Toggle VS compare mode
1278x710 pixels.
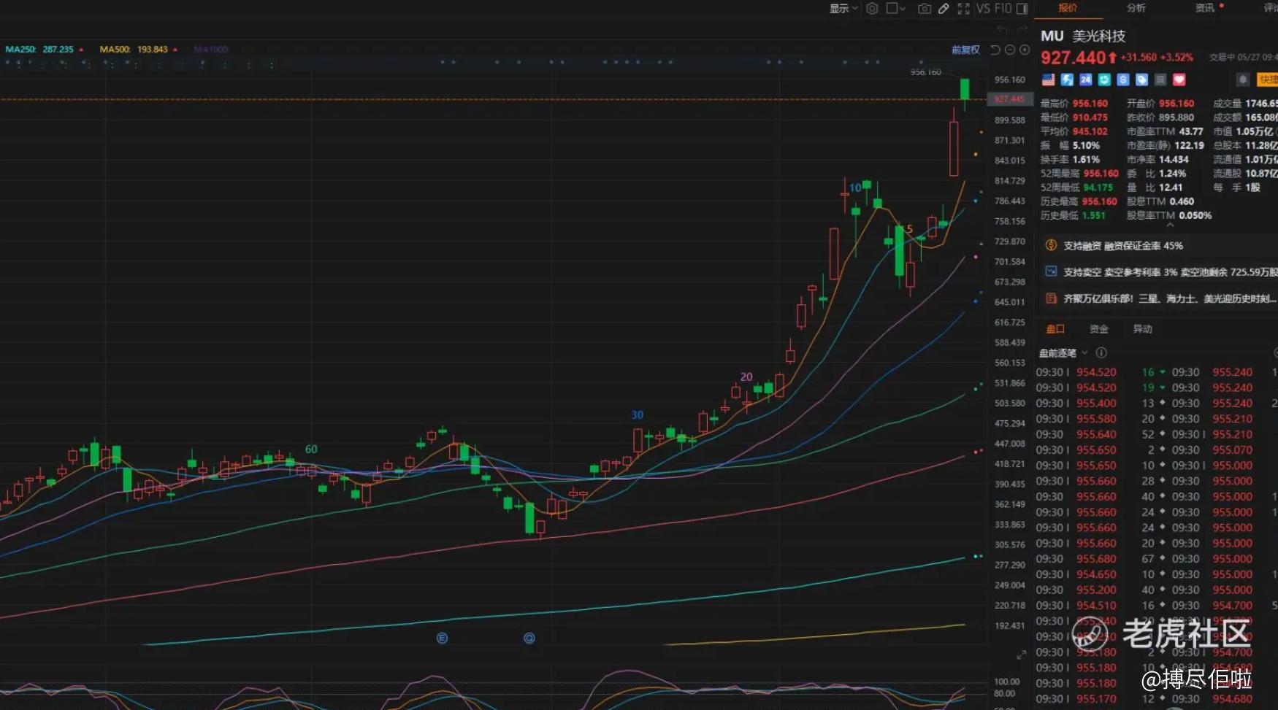(983, 9)
